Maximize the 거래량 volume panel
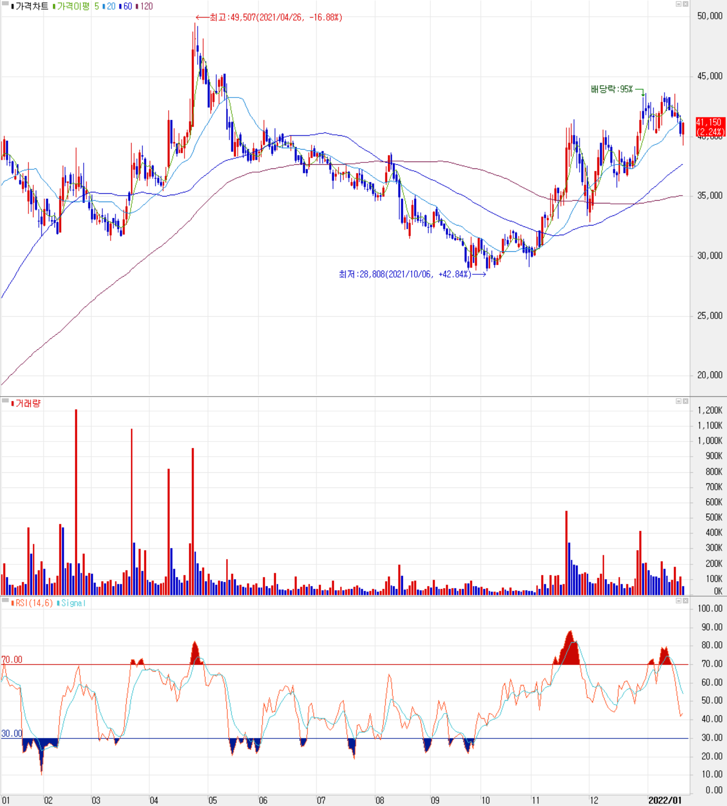 pos(678,401)
